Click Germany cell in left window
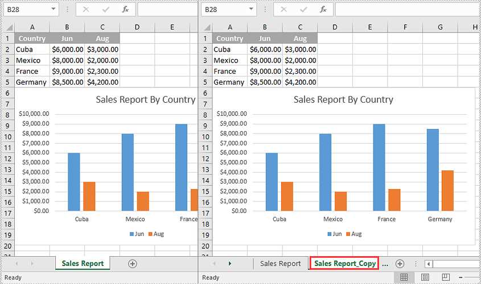 (x=32, y=82)
